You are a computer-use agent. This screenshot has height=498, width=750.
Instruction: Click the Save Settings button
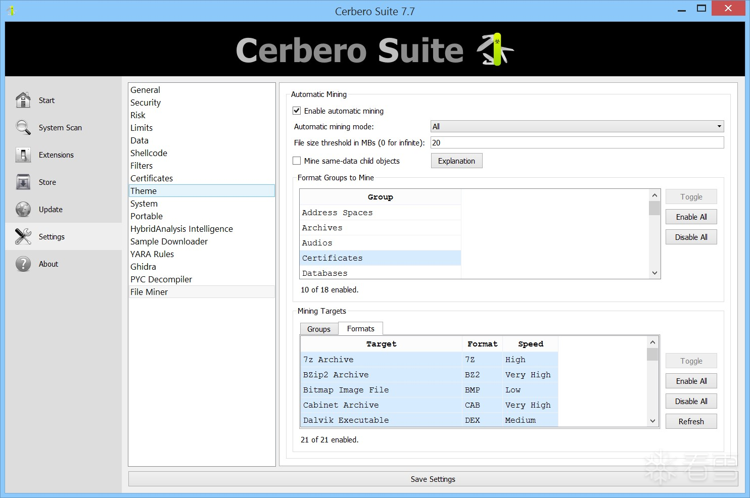[x=433, y=479]
